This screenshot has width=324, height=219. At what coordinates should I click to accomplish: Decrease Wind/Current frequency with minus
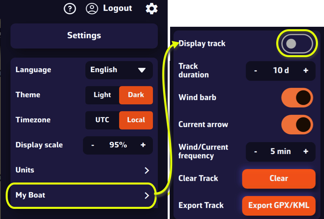(x=256, y=152)
